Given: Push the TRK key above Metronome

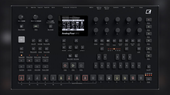Looking at the screenshot, I should pyautogui.click(x=33, y=49).
